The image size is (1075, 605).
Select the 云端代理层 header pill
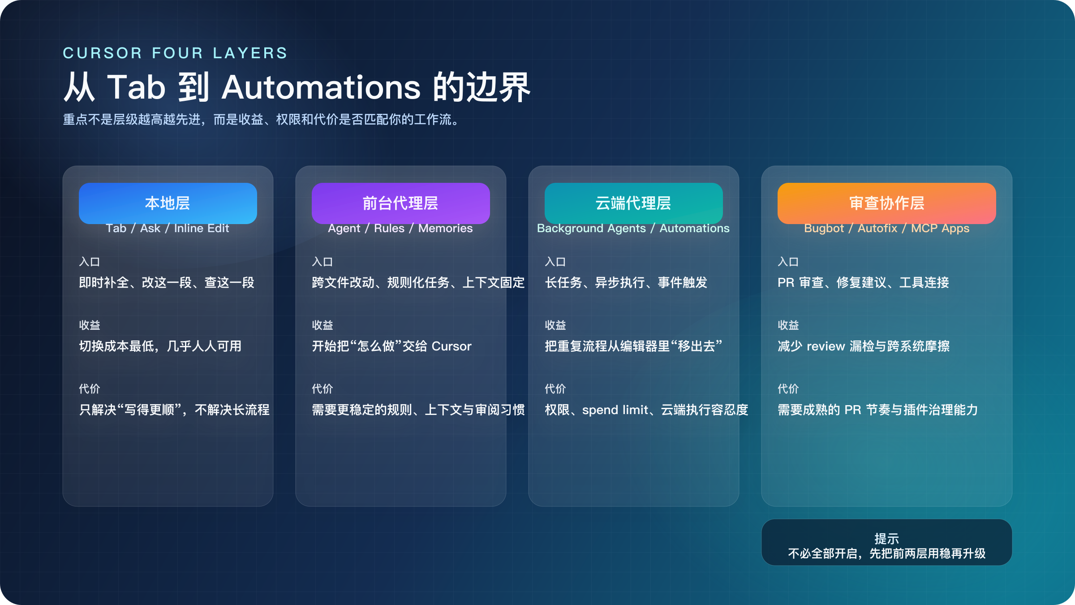click(633, 203)
